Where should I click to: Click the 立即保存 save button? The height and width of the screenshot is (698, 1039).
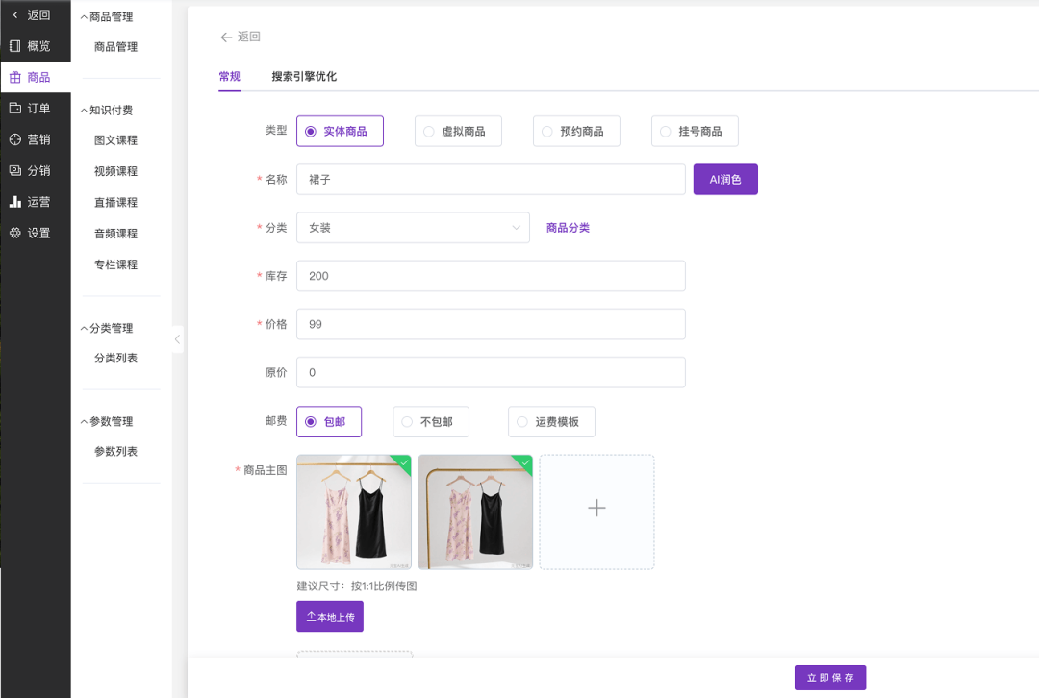tap(829, 678)
